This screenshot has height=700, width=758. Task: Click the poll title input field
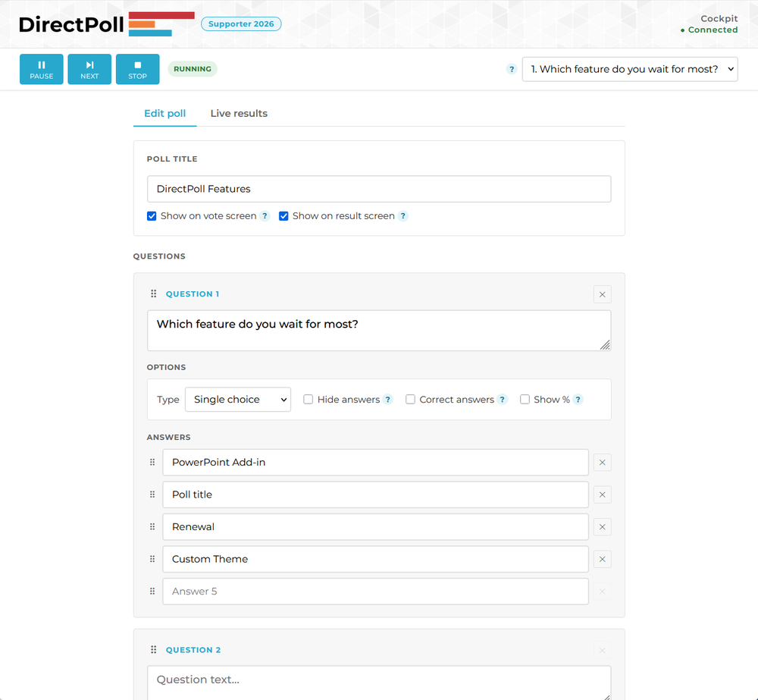coord(379,189)
